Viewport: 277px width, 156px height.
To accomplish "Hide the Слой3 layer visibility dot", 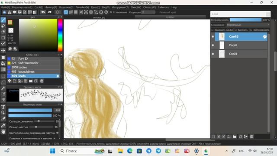I will (213, 36).
